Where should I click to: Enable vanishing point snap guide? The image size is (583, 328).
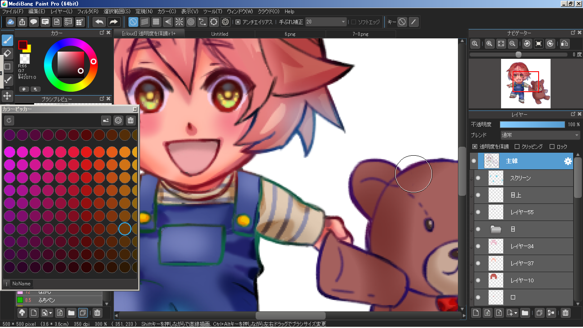click(x=168, y=22)
